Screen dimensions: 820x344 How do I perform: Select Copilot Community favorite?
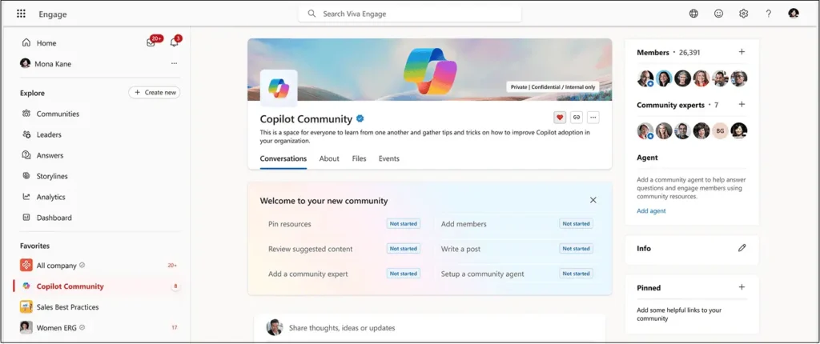tap(70, 286)
